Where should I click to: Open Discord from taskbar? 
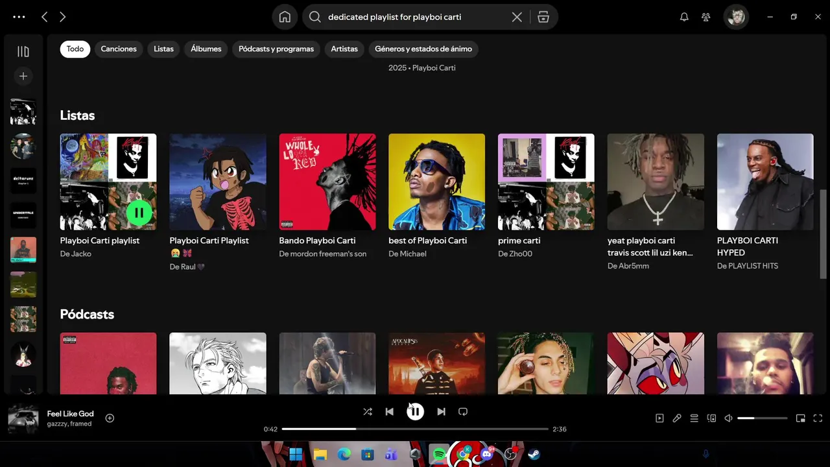[486, 454]
